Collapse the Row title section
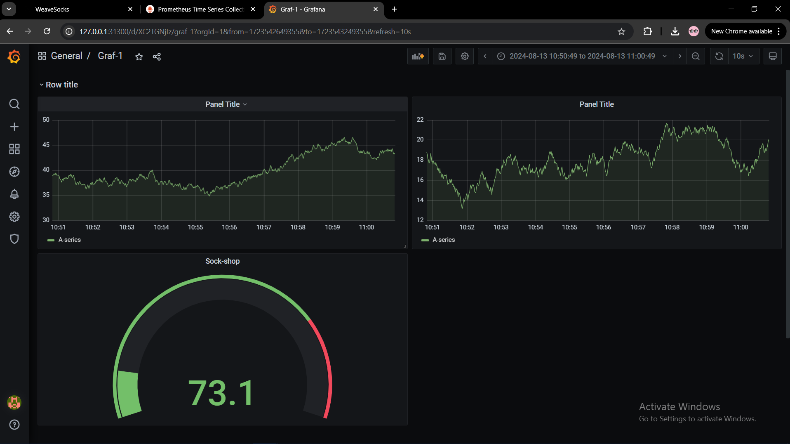 click(59, 85)
